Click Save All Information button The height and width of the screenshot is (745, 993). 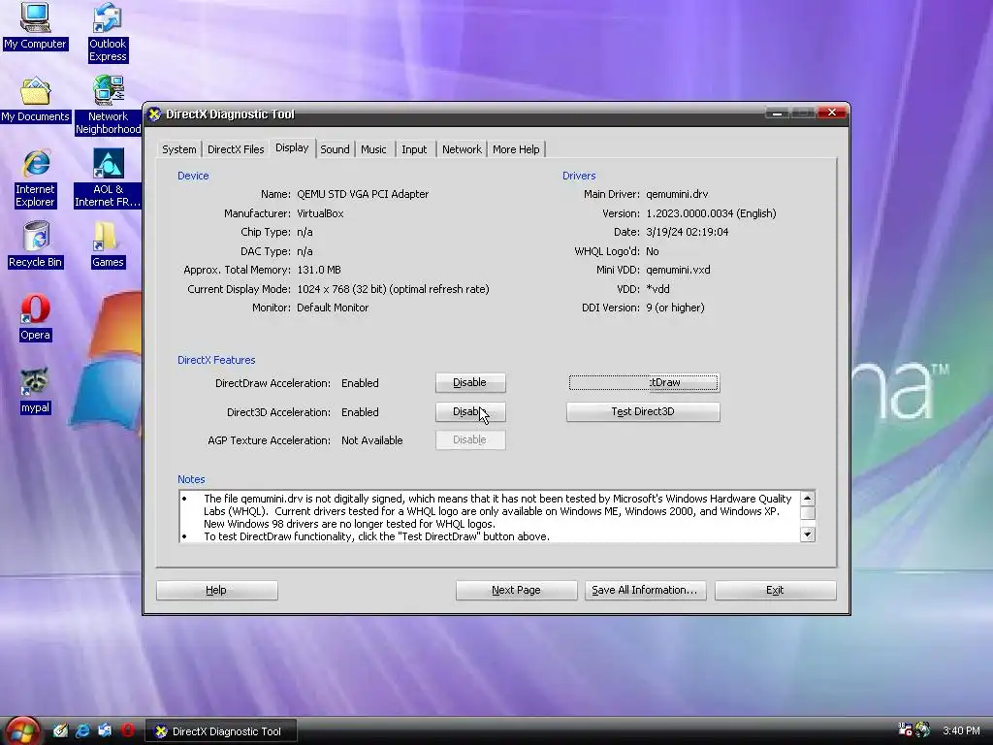(645, 591)
